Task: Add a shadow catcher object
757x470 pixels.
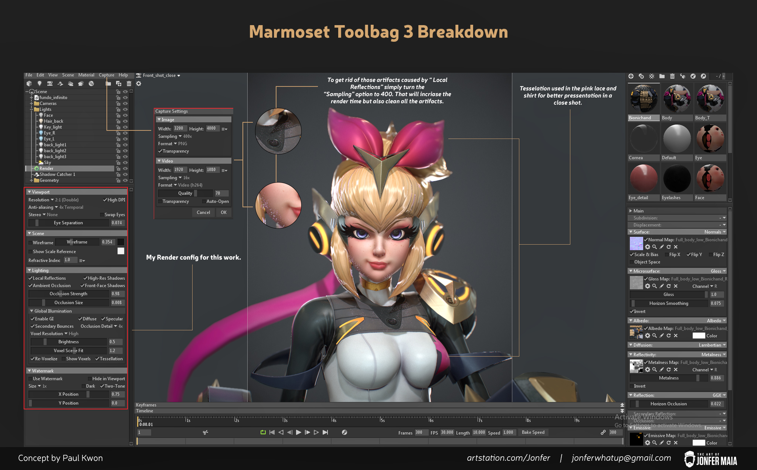Action: click(x=60, y=84)
